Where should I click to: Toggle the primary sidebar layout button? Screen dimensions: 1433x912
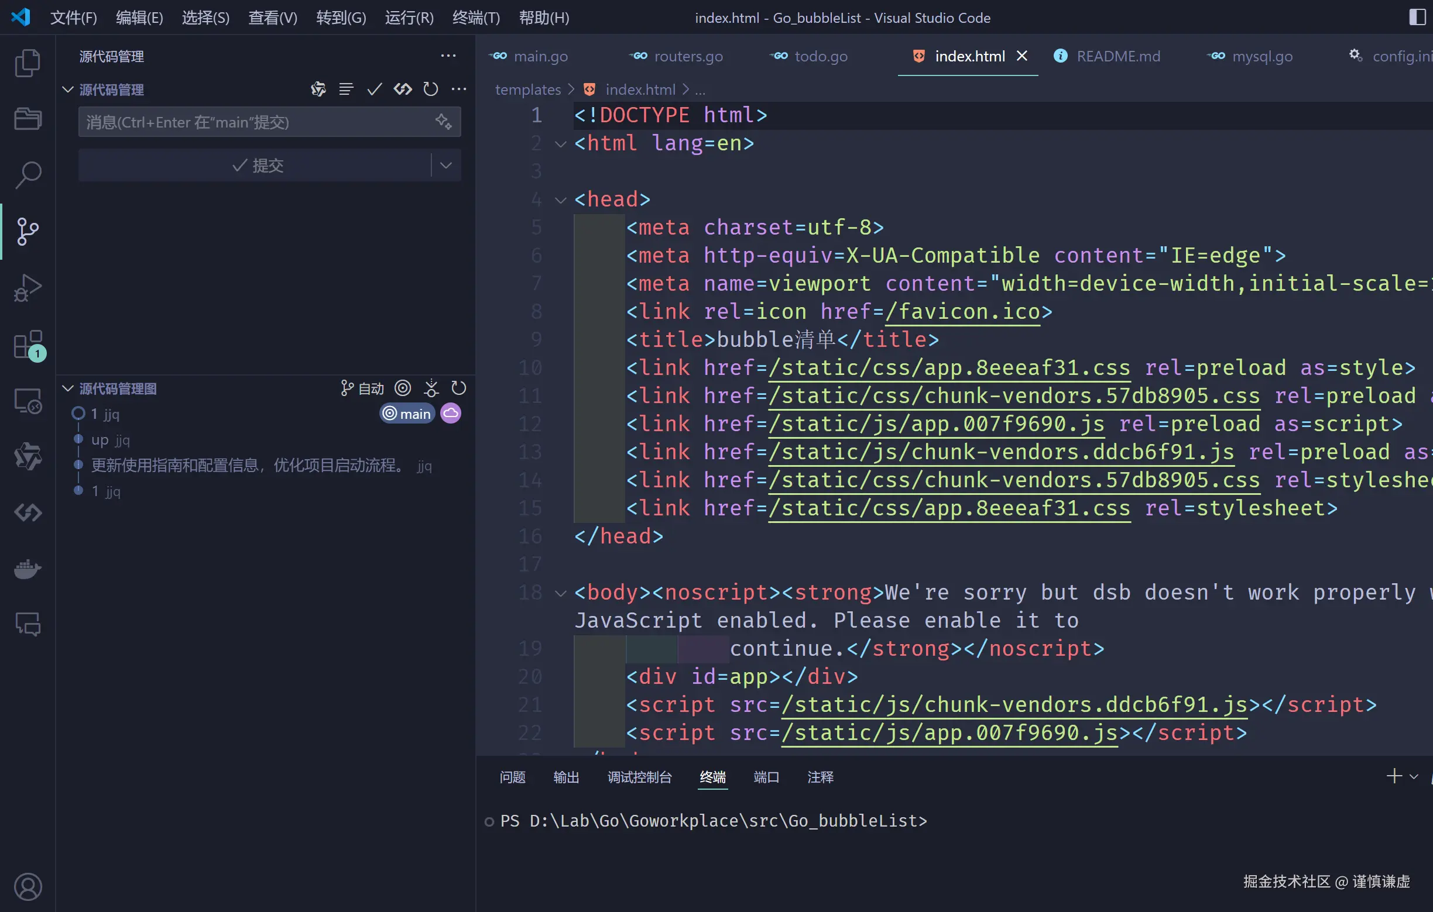click(x=1418, y=17)
